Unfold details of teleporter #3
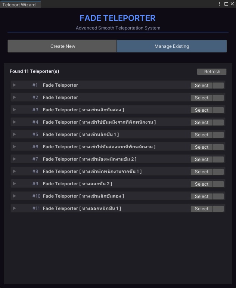 pyautogui.click(x=15, y=110)
